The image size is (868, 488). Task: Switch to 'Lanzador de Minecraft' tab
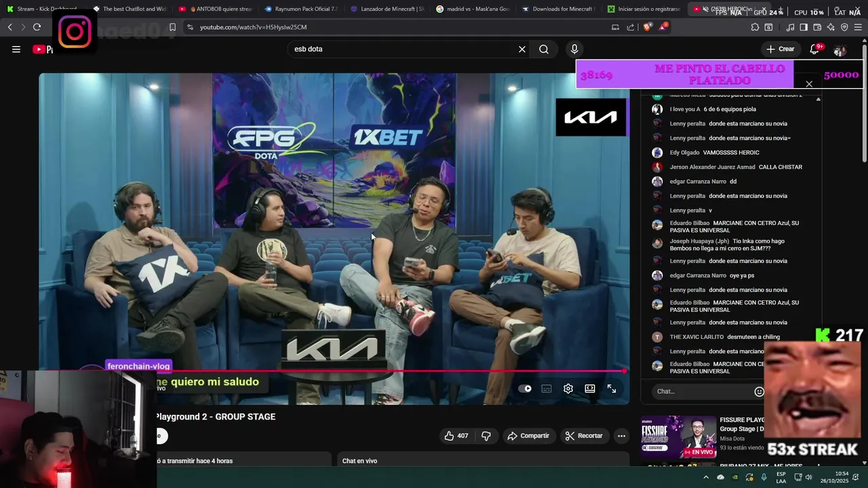click(x=387, y=9)
